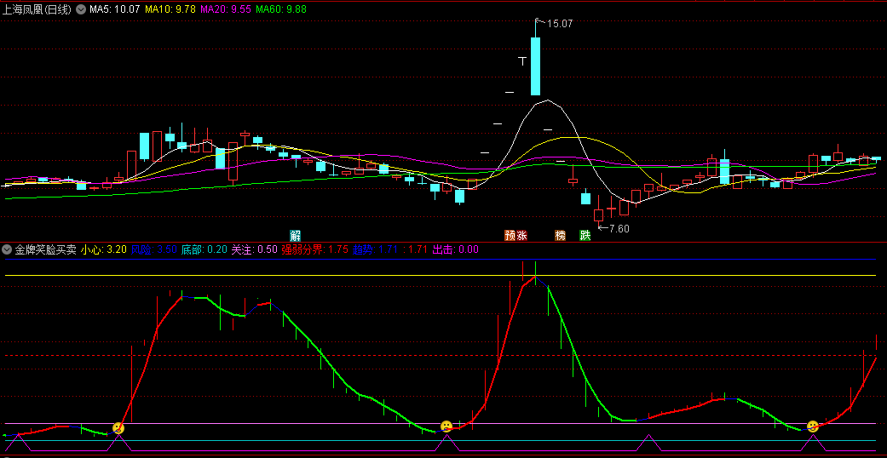Viewport: 887px width, 458px height.
Task: Click the 解 marker icon below the chart
Action: point(295,235)
